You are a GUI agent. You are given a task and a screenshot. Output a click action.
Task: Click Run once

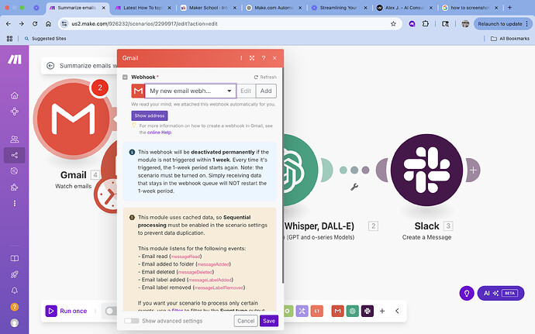click(x=67, y=311)
